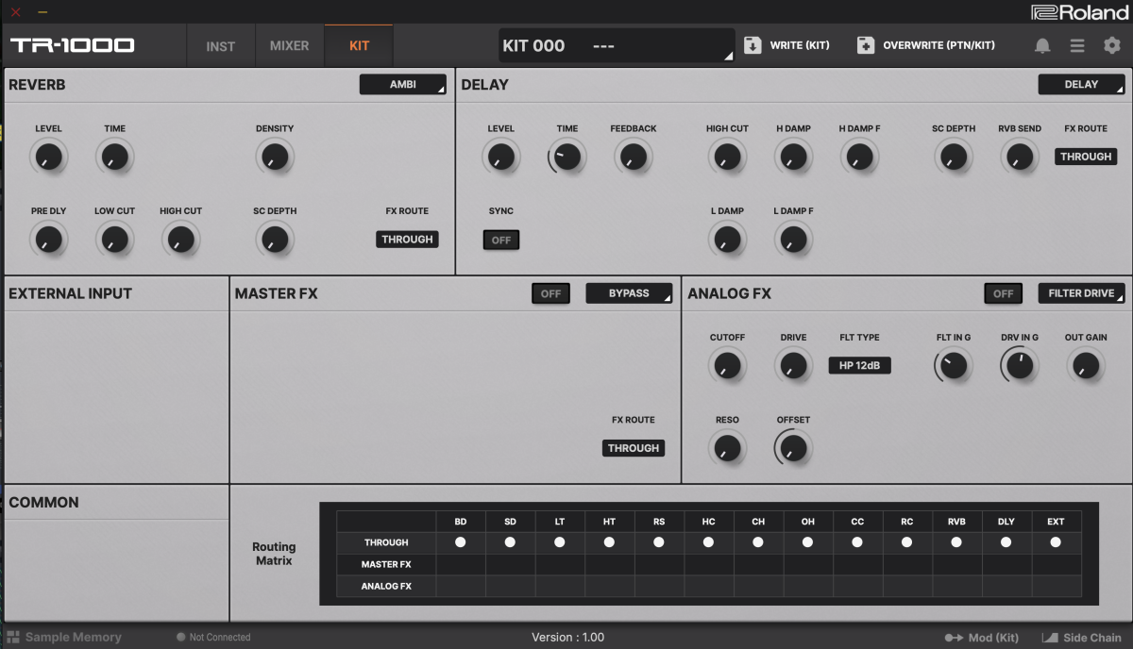Toggle the Delay SYNC switch
1133x649 pixels.
501,241
